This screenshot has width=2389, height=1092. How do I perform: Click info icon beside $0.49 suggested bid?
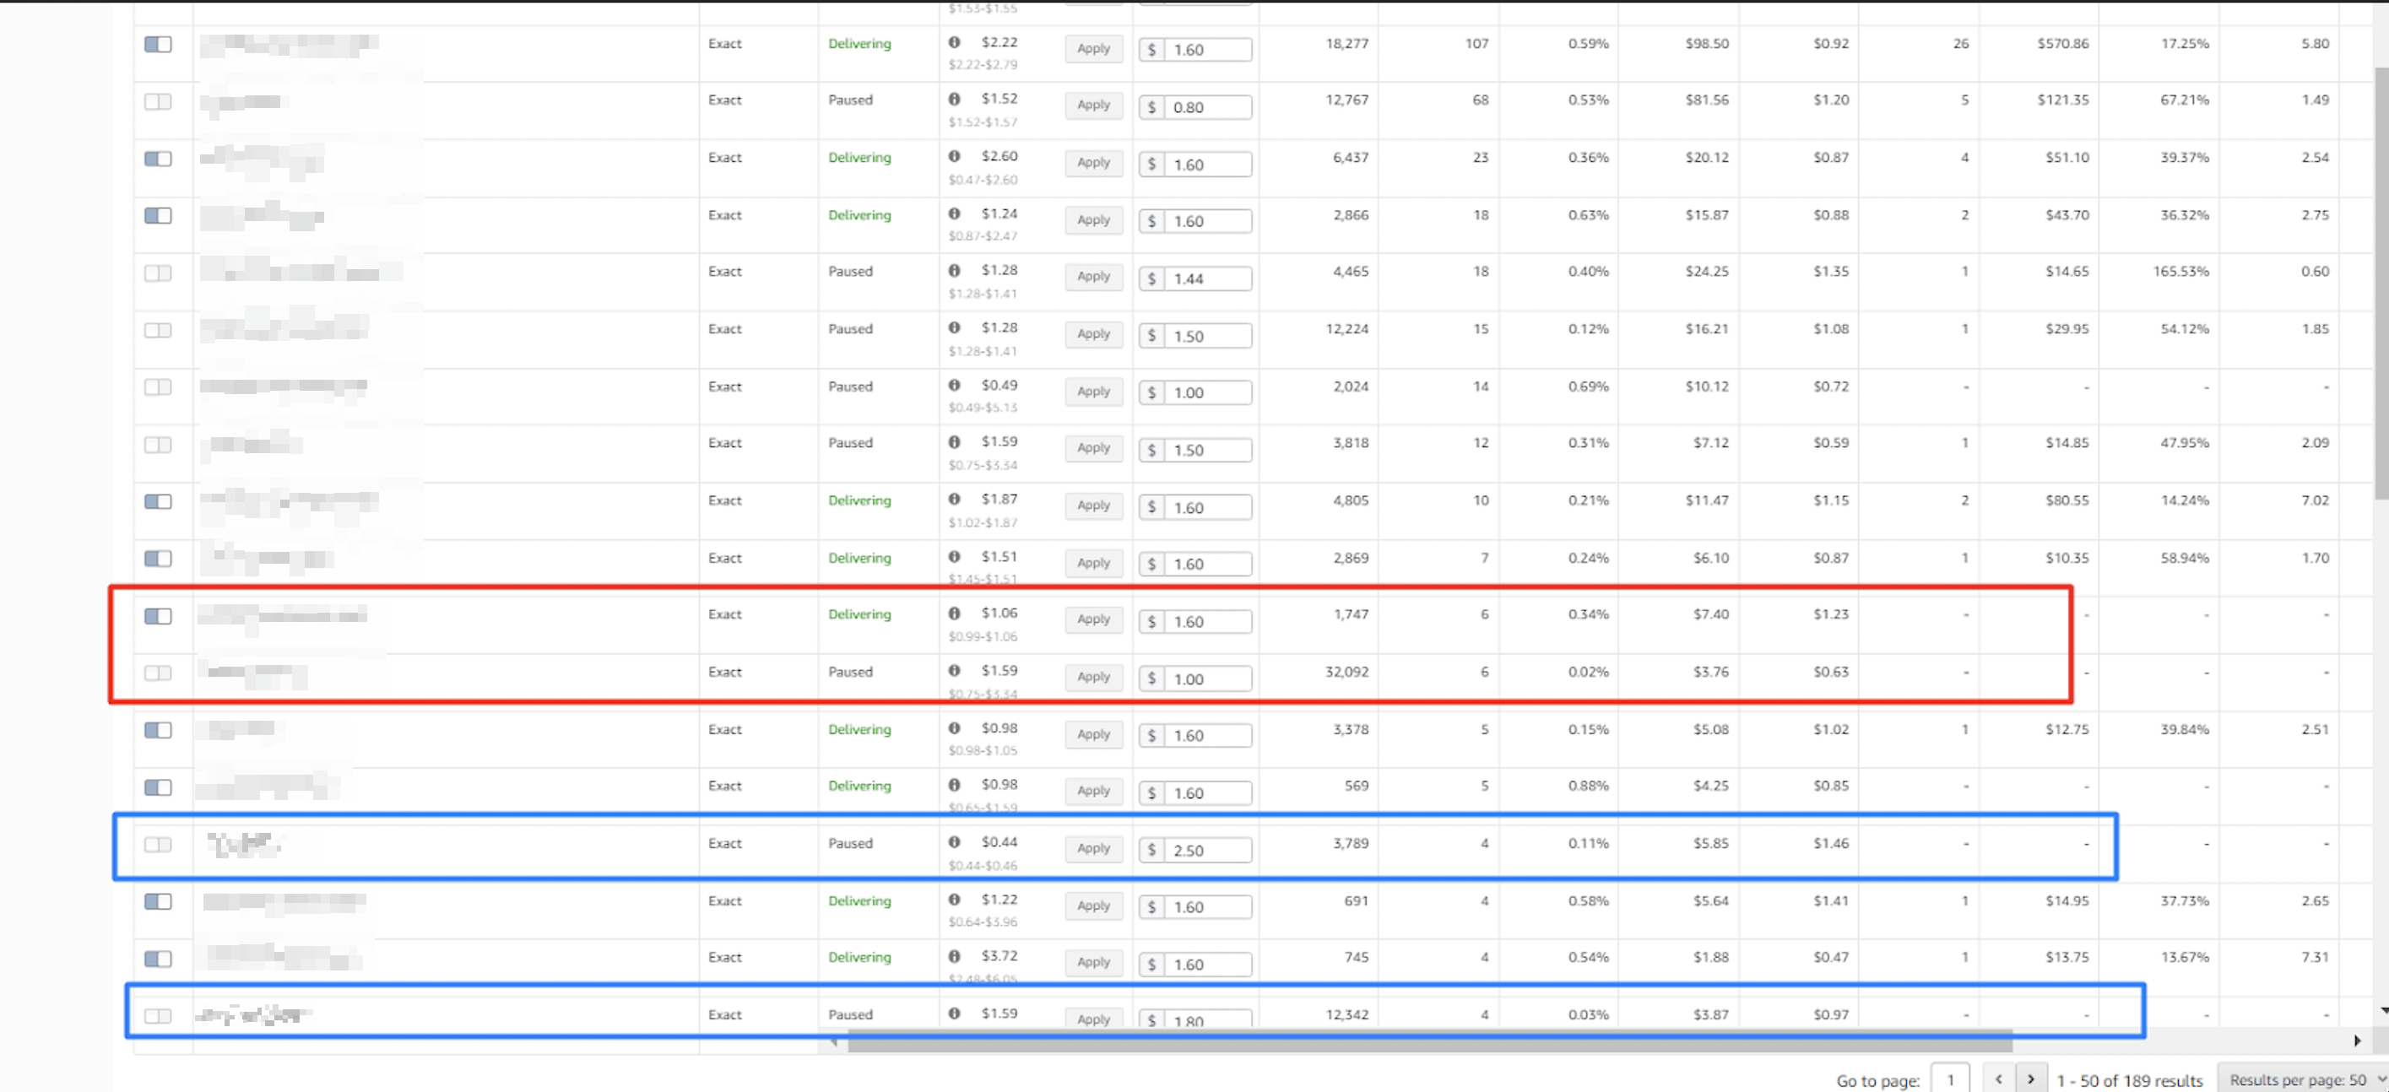click(954, 385)
